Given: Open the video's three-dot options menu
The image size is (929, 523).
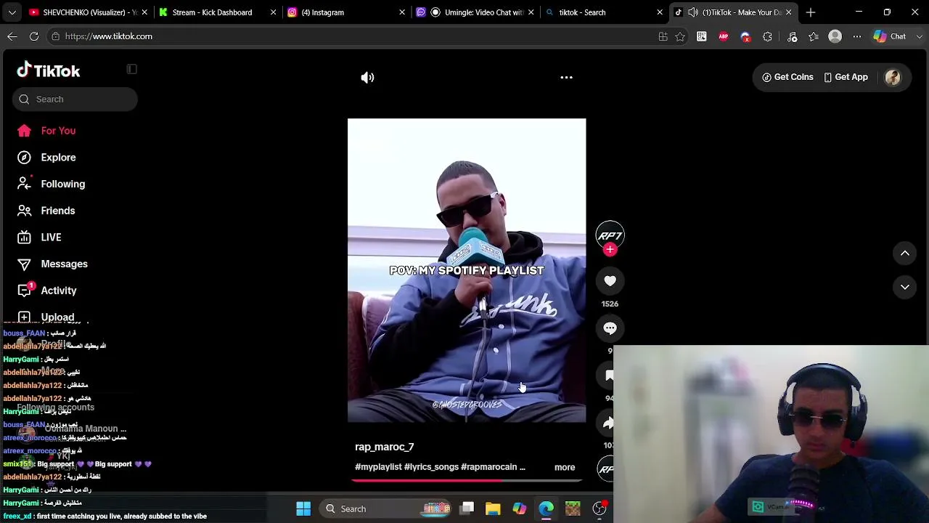Looking at the screenshot, I should click(x=566, y=77).
